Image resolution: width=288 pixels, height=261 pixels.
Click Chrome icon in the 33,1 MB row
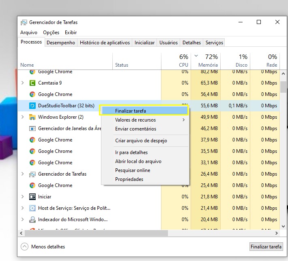[x=32, y=163]
